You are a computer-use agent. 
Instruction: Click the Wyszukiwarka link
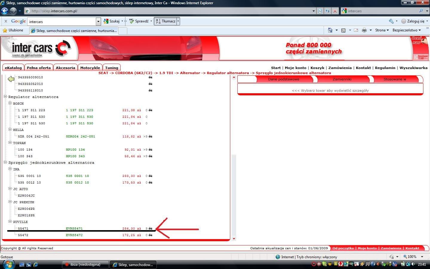point(413,68)
